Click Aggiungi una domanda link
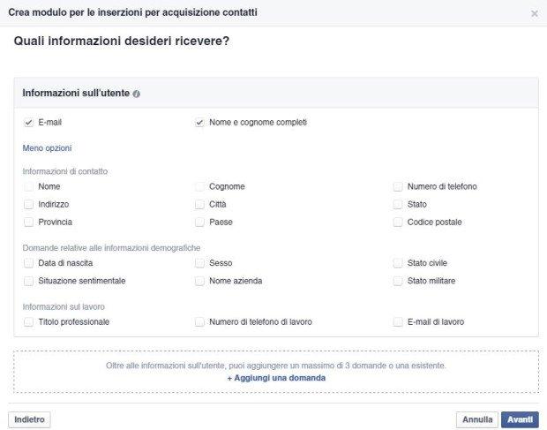The height and width of the screenshot is (430, 547). tap(276, 378)
